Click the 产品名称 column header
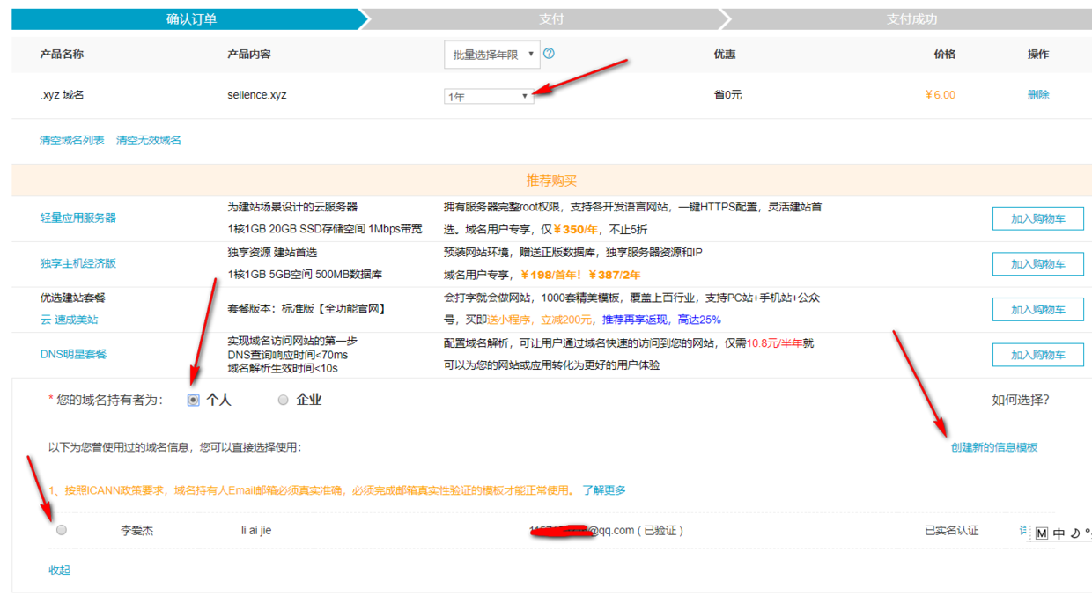The image size is (1092, 596). point(62,55)
